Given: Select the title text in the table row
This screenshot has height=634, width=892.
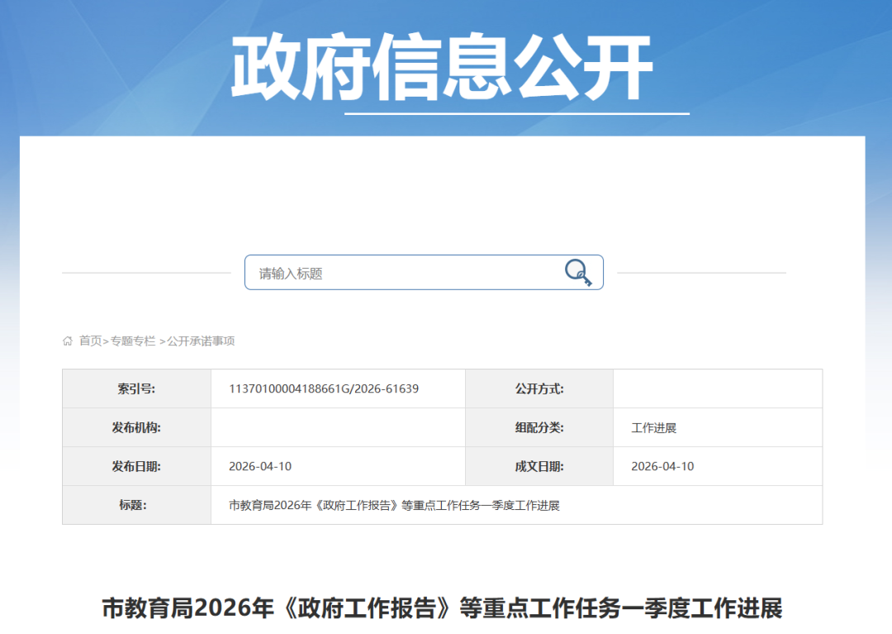Looking at the screenshot, I should [x=394, y=505].
